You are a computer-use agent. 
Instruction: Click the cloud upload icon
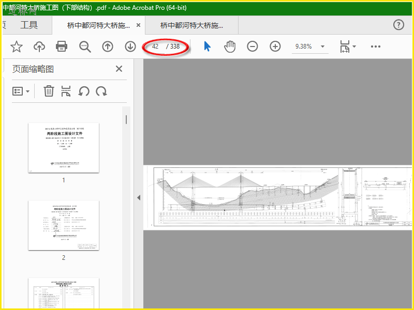pyautogui.click(x=39, y=47)
